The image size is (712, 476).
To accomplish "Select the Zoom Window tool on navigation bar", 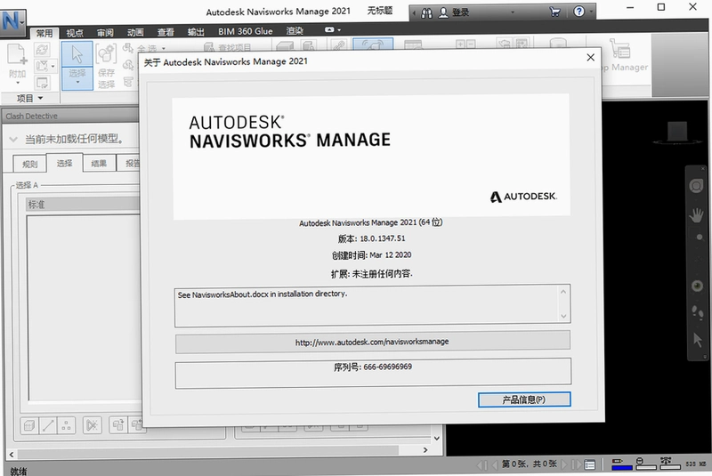I will click(699, 238).
